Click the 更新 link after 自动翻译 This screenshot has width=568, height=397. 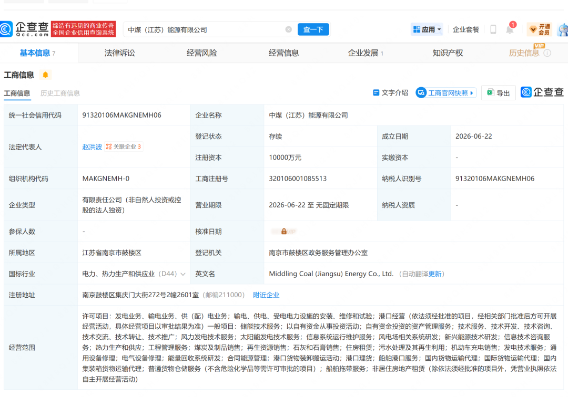pyautogui.click(x=435, y=274)
